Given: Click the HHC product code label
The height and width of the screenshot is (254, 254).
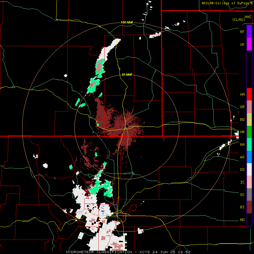Looking at the screenshot, I should pyautogui.click(x=248, y=17).
